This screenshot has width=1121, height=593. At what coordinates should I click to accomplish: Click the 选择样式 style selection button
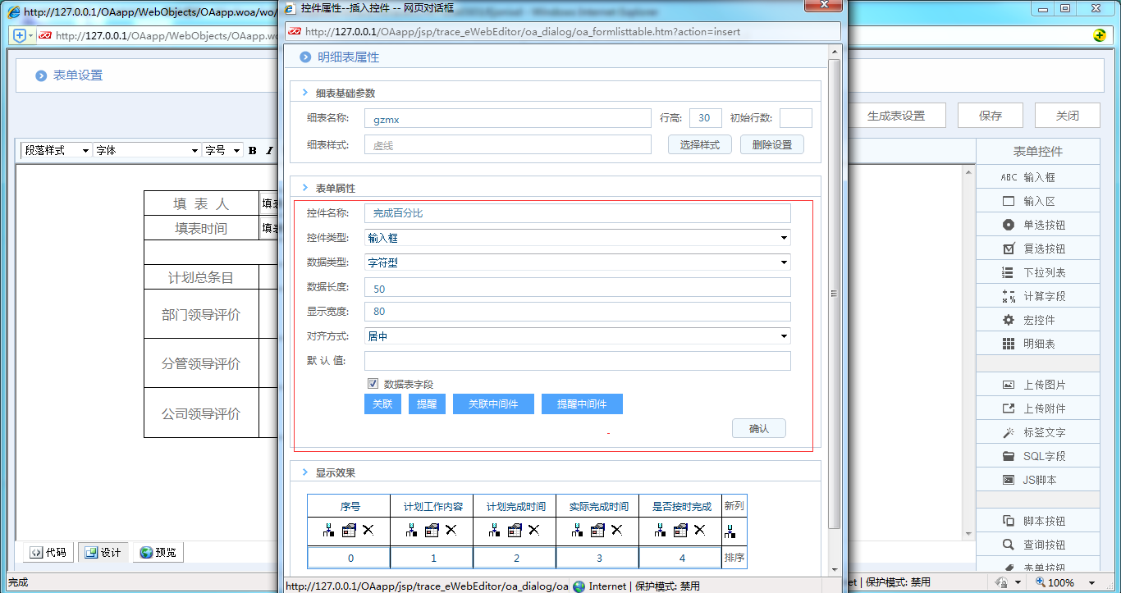pos(699,144)
